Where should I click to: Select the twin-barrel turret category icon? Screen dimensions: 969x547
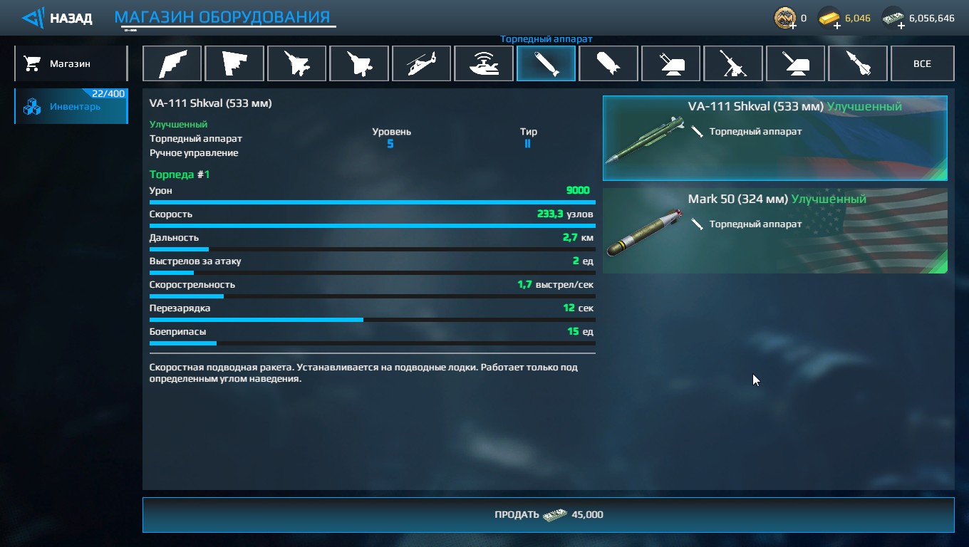point(670,63)
